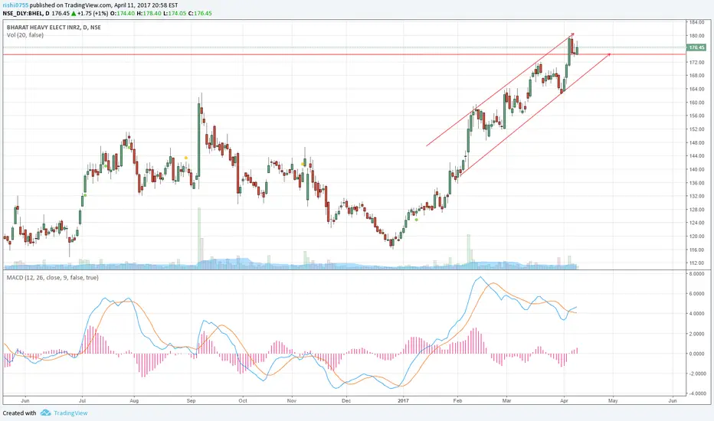
Task: Click the 8.0000 MACD axis label
Action: pyautogui.click(x=696, y=273)
